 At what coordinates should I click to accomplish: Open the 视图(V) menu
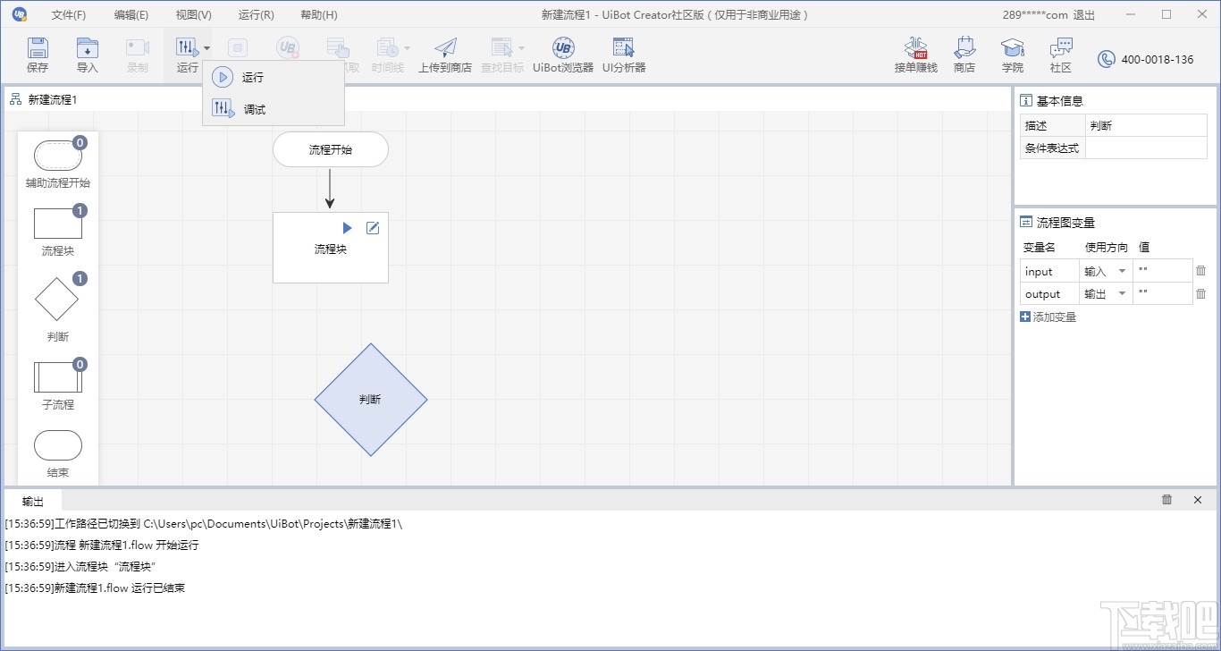click(194, 15)
